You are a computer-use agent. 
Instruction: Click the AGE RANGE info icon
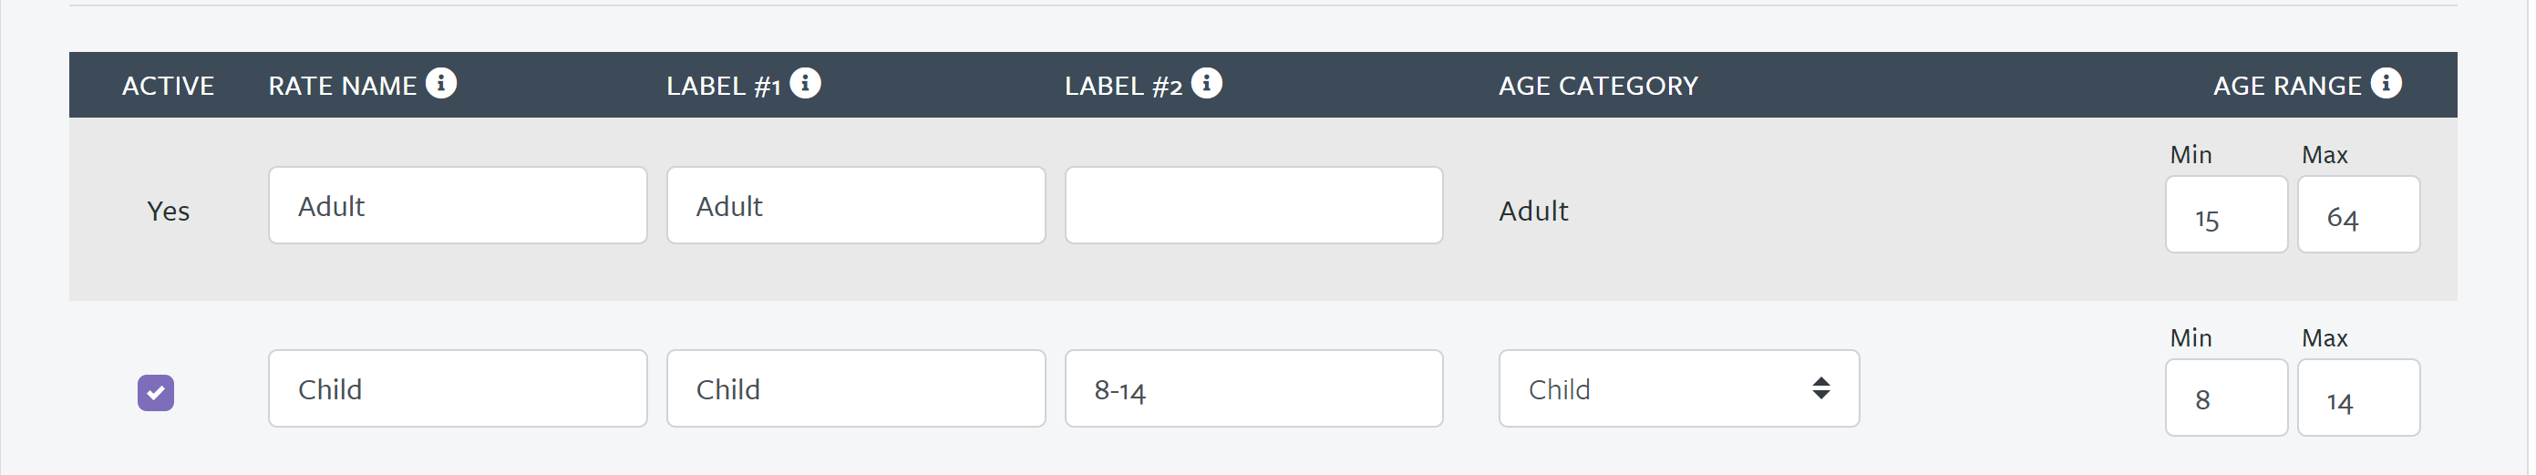coord(2387,84)
